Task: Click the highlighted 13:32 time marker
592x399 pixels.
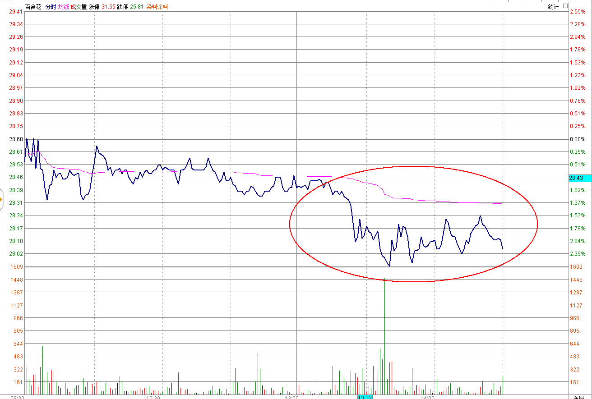Action: pyautogui.click(x=365, y=397)
